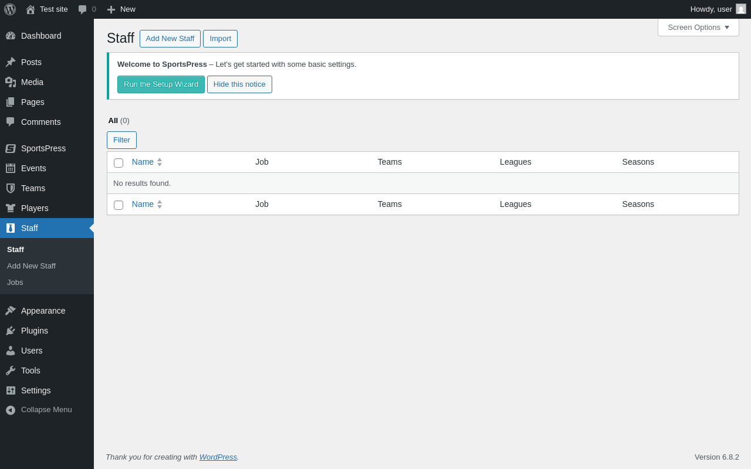
Task: Run the Setup Wizard
Action: click(161, 84)
